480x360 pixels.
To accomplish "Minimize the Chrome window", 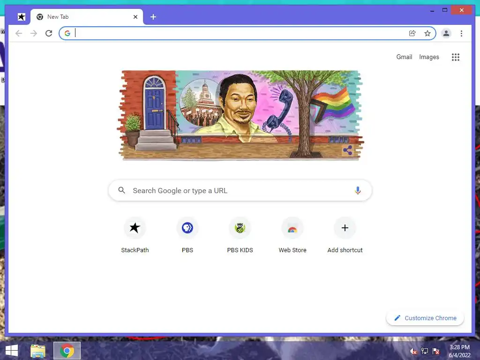I will click(x=432, y=10).
